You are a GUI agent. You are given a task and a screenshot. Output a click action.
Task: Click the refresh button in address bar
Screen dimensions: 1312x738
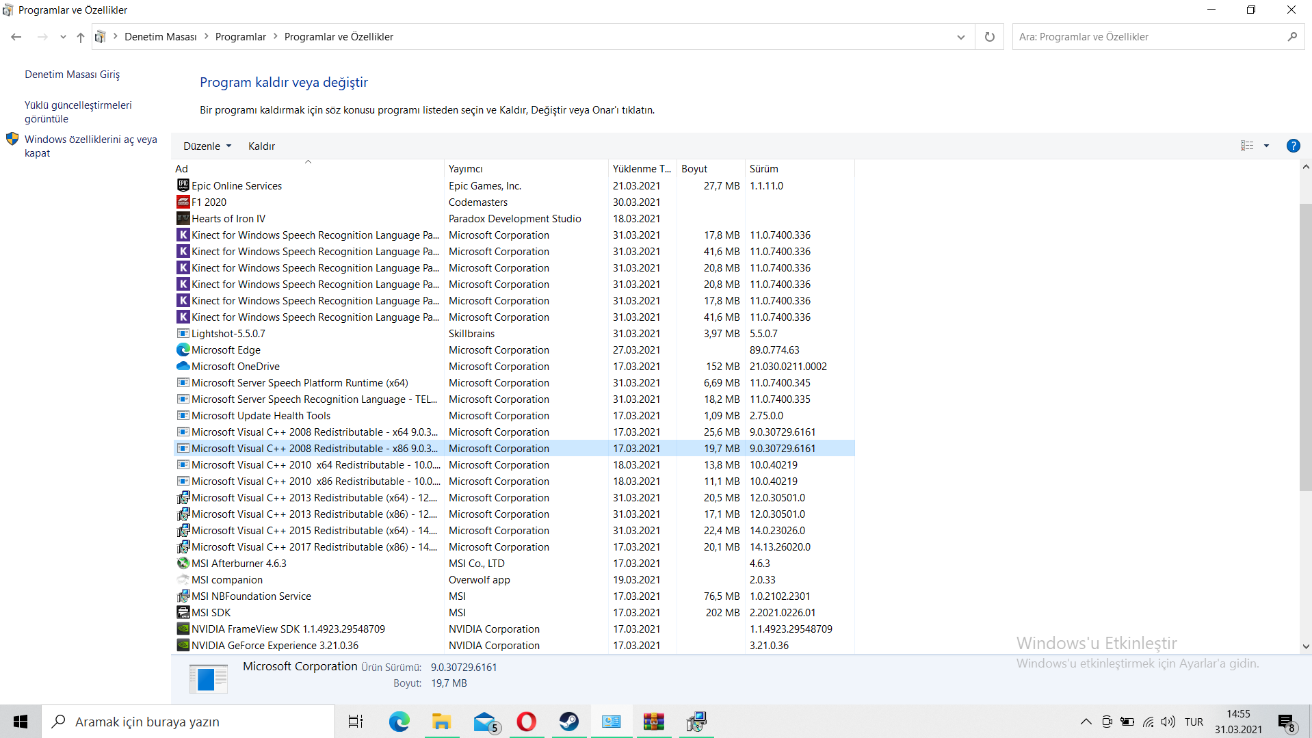click(989, 37)
